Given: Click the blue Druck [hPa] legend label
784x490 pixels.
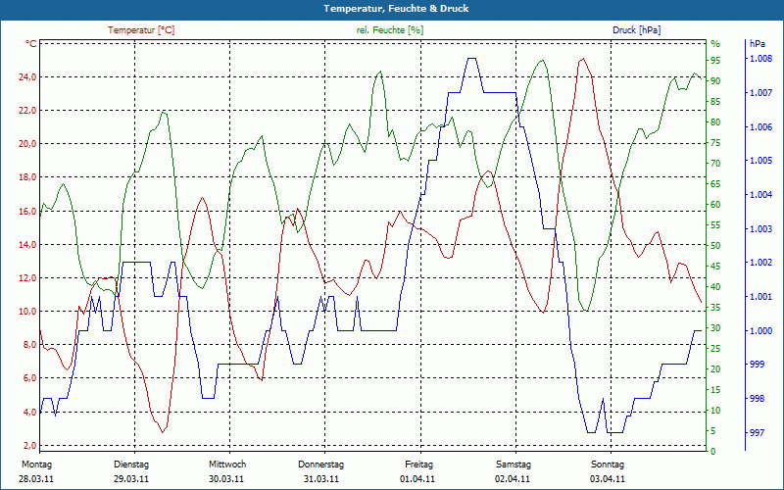Looking at the screenshot, I should coord(636,30).
